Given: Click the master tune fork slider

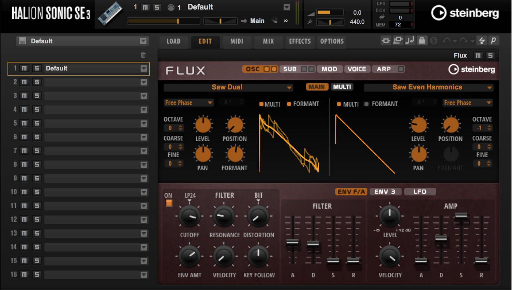Looking at the screenshot, I should click(330, 22).
